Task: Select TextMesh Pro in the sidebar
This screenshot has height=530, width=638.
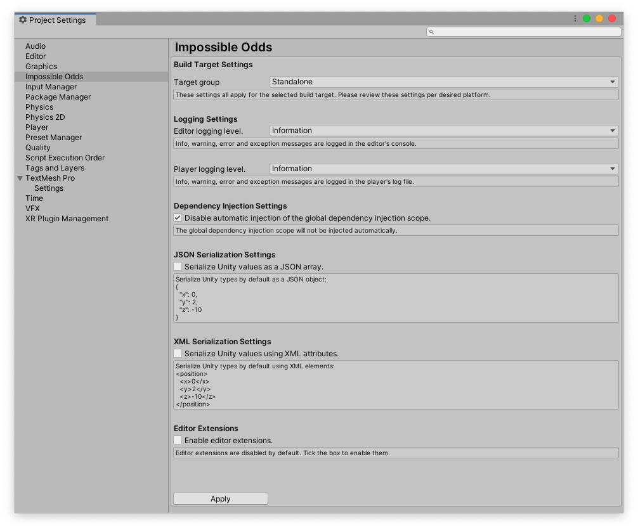Action: coord(50,178)
